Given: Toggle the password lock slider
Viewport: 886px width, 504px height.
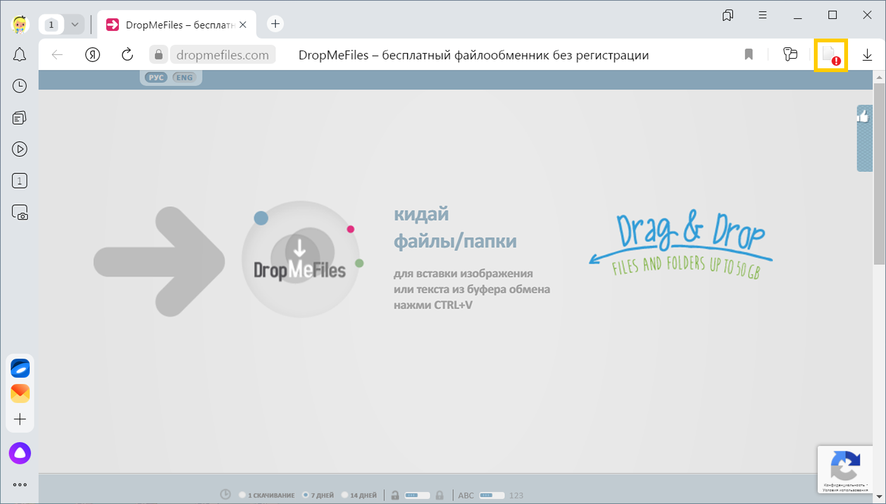Looking at the screenshot, I should pos(417,495).
